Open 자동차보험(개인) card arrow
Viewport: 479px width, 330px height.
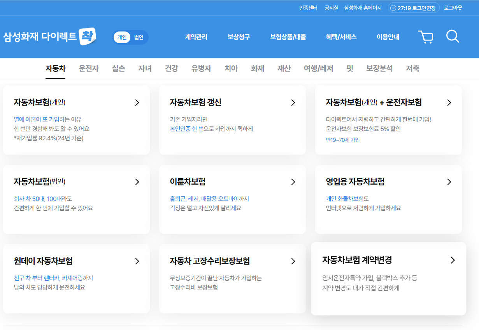(x=137, y=103)
